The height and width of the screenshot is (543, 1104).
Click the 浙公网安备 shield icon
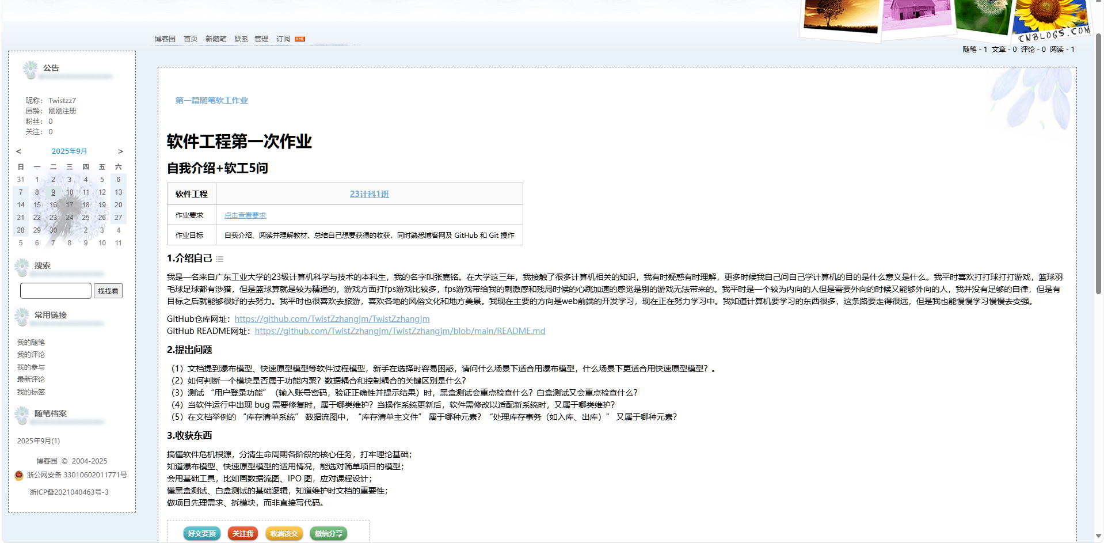17,475
